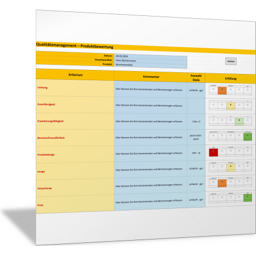Image resolution: width=256 pixels, height=256 pixels.
Task: Open the empty Skala cell for Zuverlässigkeit
Action: tap(196, 106)
